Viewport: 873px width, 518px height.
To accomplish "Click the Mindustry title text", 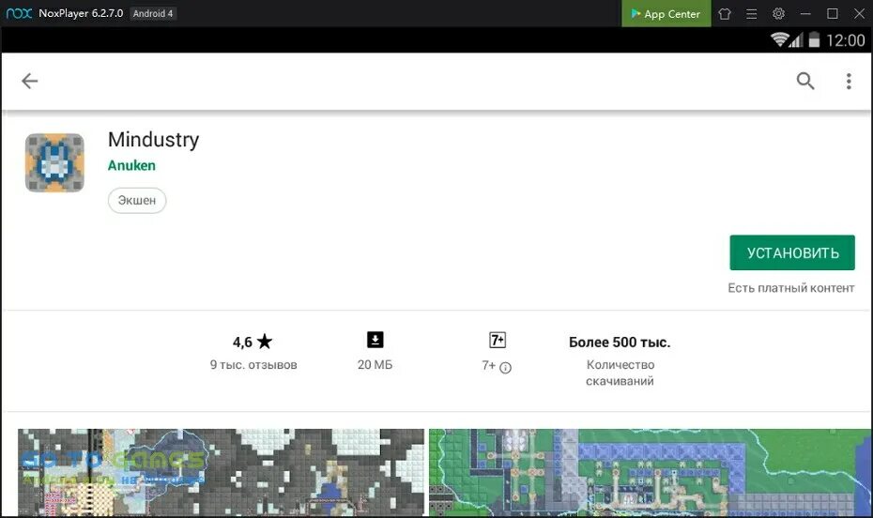I will 154,140.
